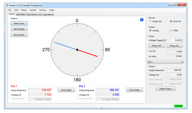The image size is (192, 113).
Task: Click right panel Angle [Degrees] output field
Action: [x=174, y=70]
